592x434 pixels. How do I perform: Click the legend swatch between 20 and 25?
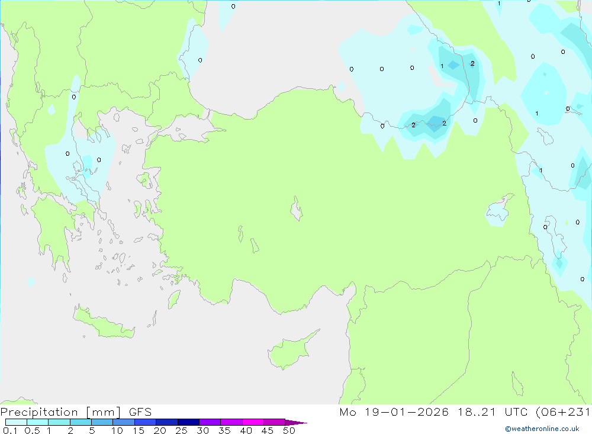(x=167, y=422)
